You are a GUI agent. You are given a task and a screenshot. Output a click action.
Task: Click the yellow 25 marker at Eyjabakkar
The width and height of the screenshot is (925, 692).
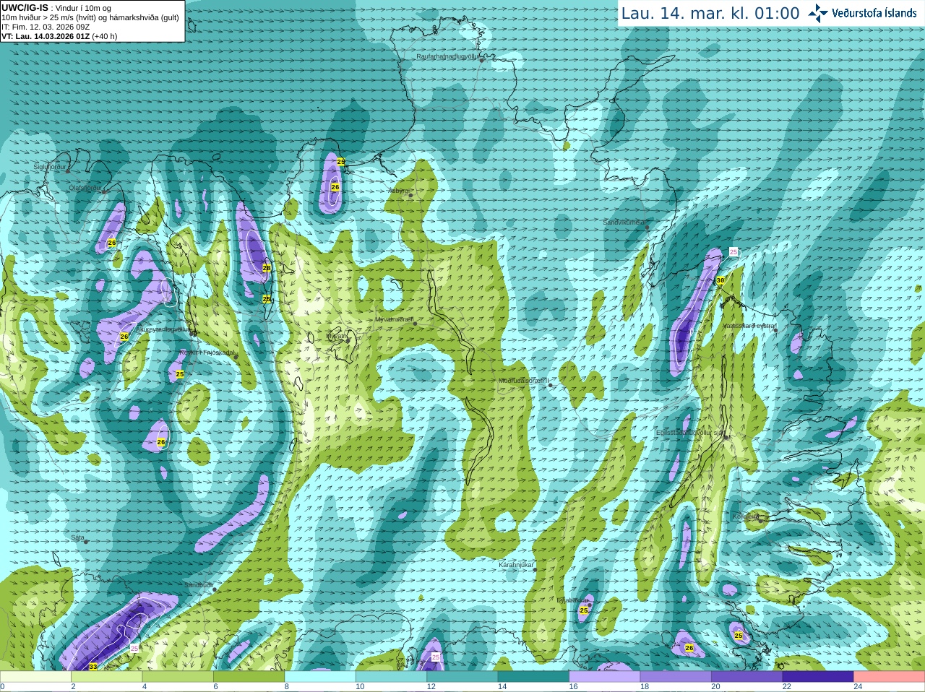[x=584, y=610]
